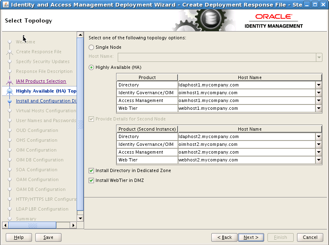329x245 pixels.
Task: Click OUD Configuration step
Action: pos(37,131)
